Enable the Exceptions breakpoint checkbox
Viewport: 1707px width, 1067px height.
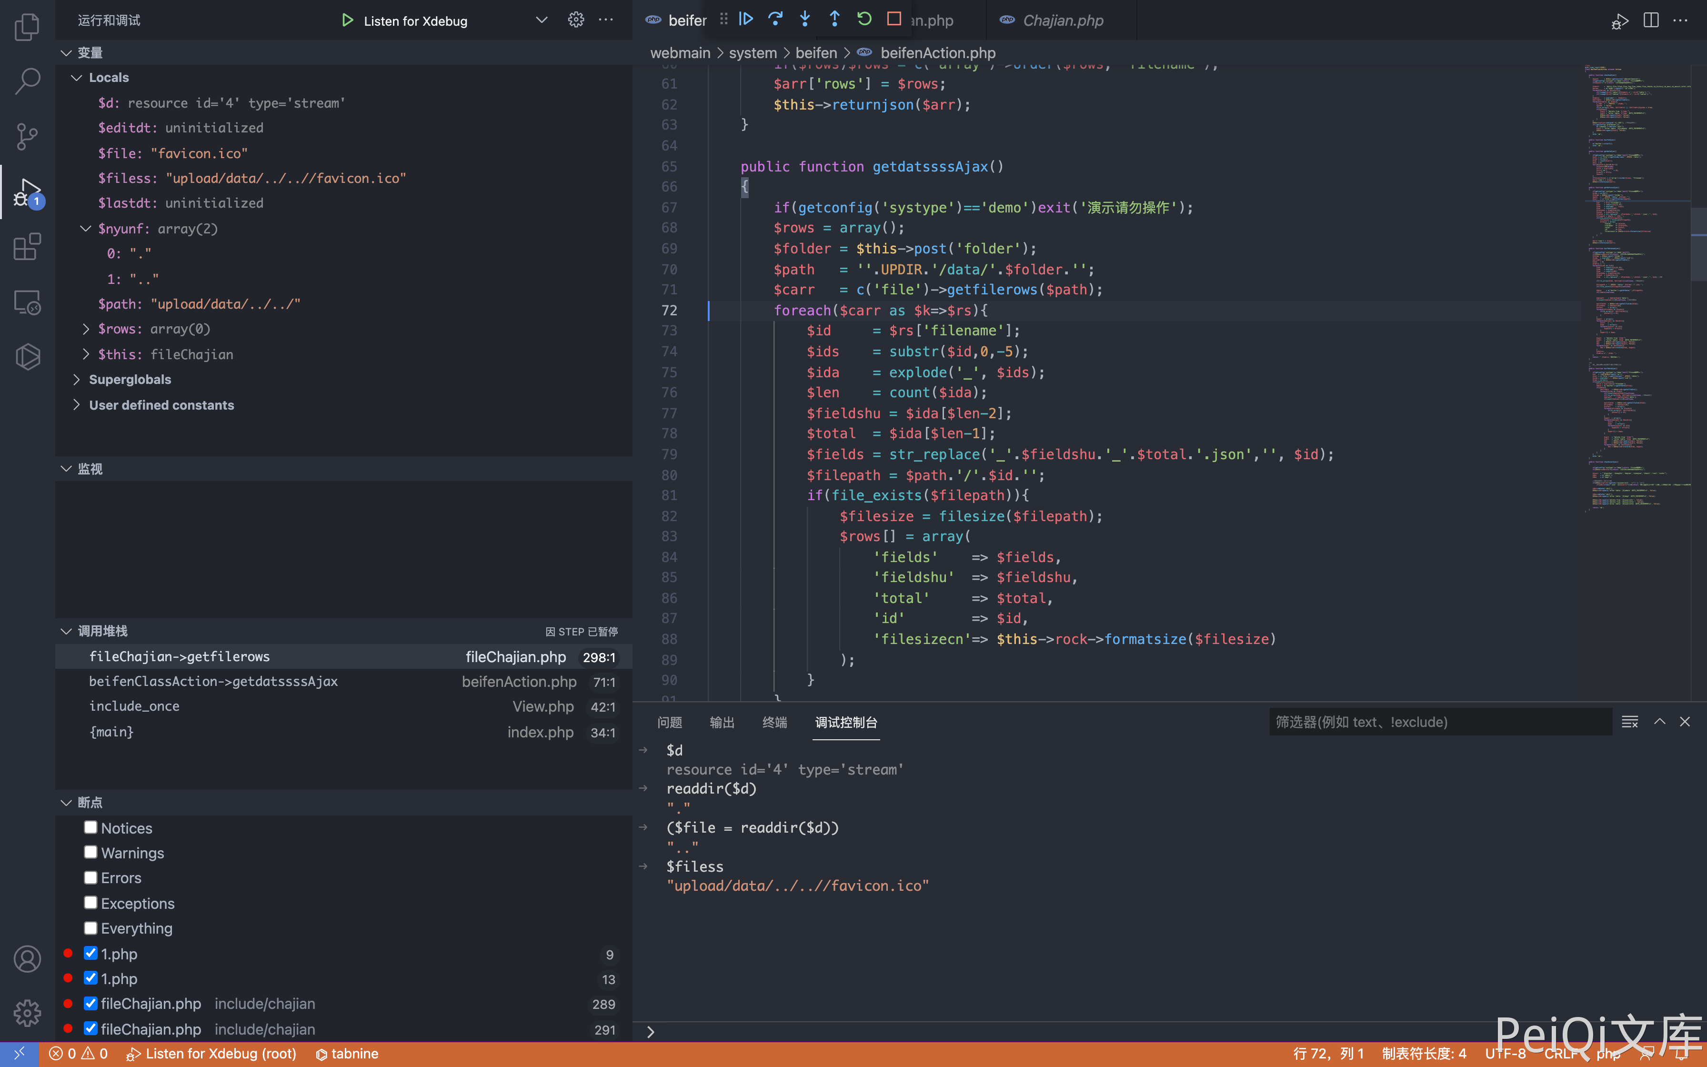point(90,903)
